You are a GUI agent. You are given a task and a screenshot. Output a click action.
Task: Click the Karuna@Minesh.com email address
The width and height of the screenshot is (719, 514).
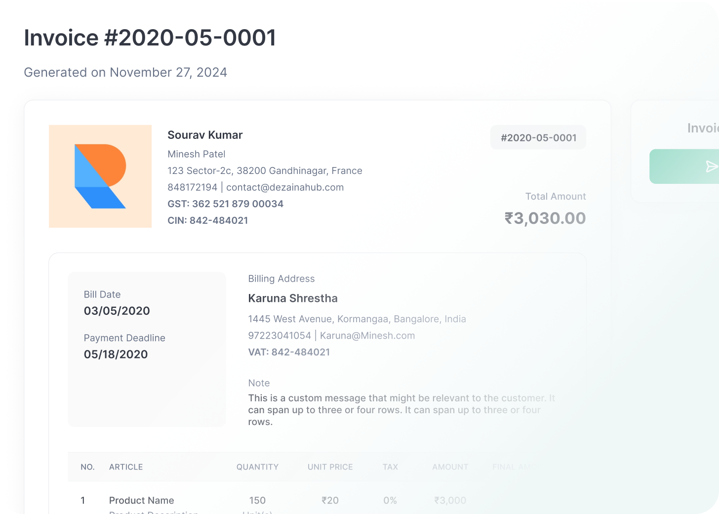367,336
